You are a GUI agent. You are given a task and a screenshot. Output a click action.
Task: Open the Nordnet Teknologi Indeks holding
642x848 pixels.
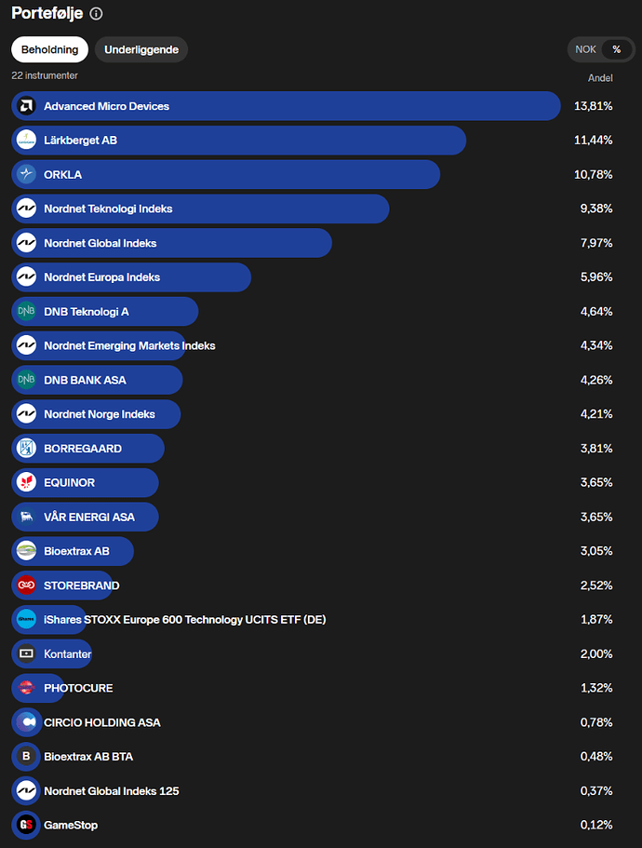108,209
